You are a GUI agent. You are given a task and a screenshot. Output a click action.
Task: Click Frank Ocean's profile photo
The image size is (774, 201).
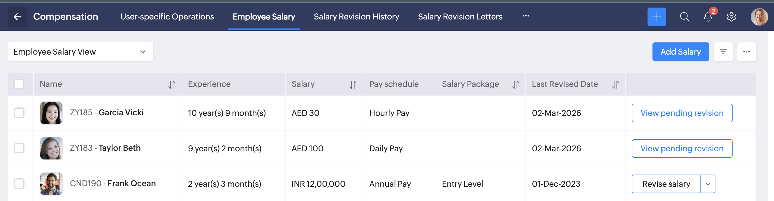(x=51, y=184)
